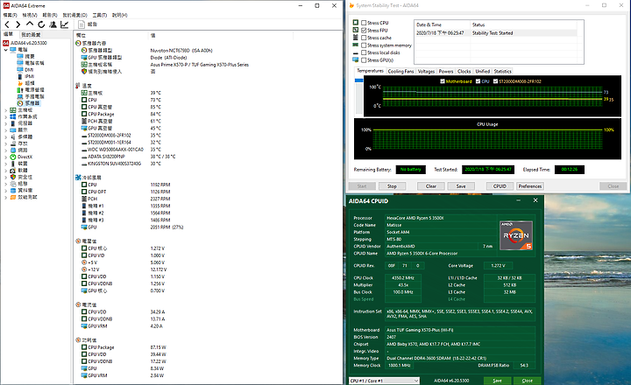This screenshot has height=385, width=631.
Task: Switch to the Statistics tab
Action: [502, 71]
